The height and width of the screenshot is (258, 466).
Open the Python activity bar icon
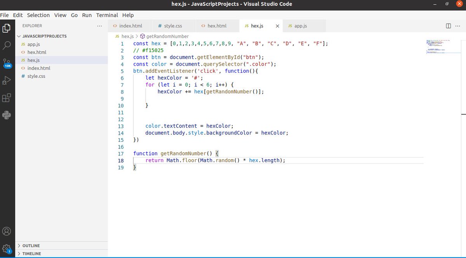tap(7, 115)
